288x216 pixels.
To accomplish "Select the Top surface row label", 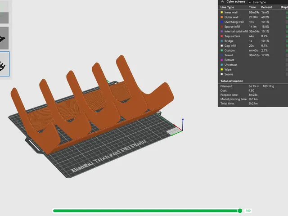I will pos(232,36).
